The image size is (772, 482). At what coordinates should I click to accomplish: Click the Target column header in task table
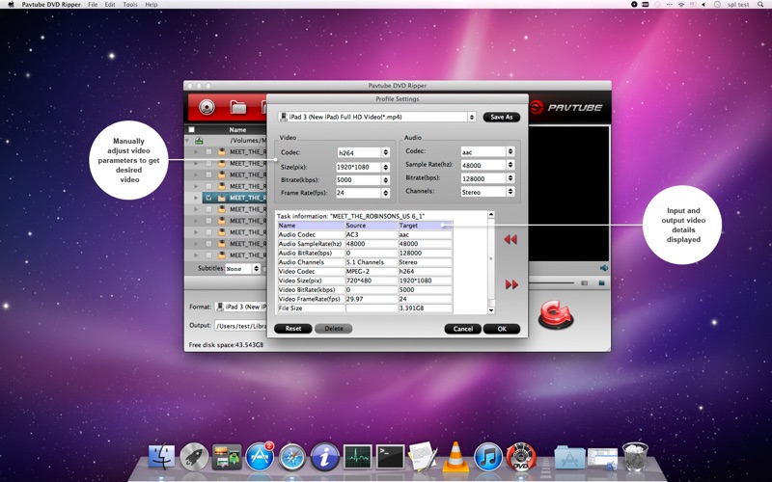point(425,226)
